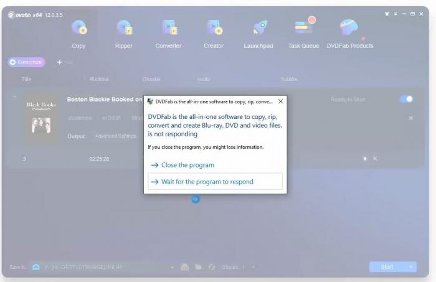Click the folder output icon

coord(198,267)
